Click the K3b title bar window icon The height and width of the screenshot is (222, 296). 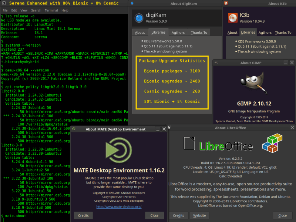coord(226,4)
